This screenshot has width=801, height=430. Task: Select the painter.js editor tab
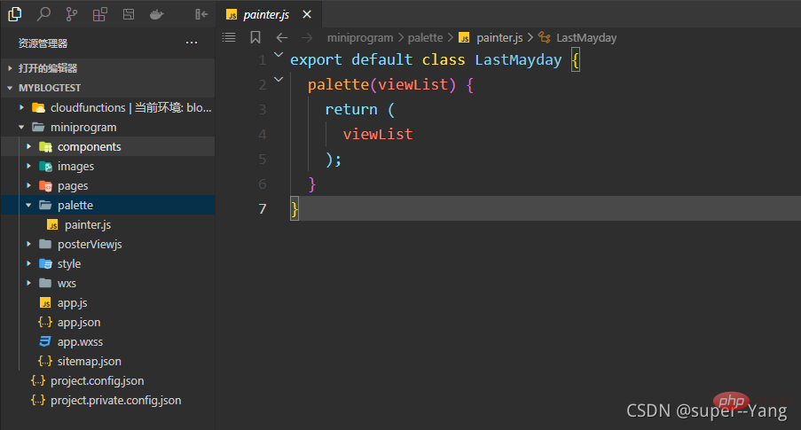[266, 15]
